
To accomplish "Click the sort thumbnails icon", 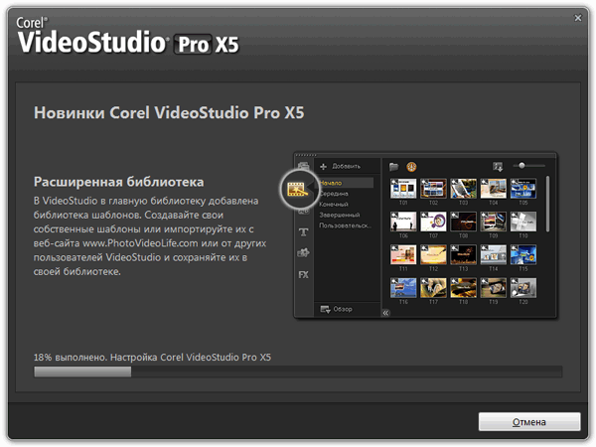I will [498, 167].
